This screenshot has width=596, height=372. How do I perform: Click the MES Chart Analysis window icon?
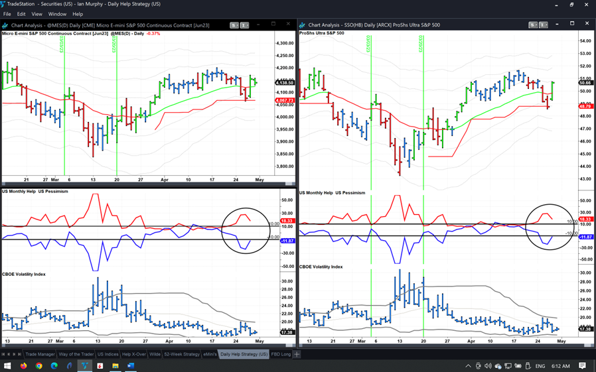[5, 25]
